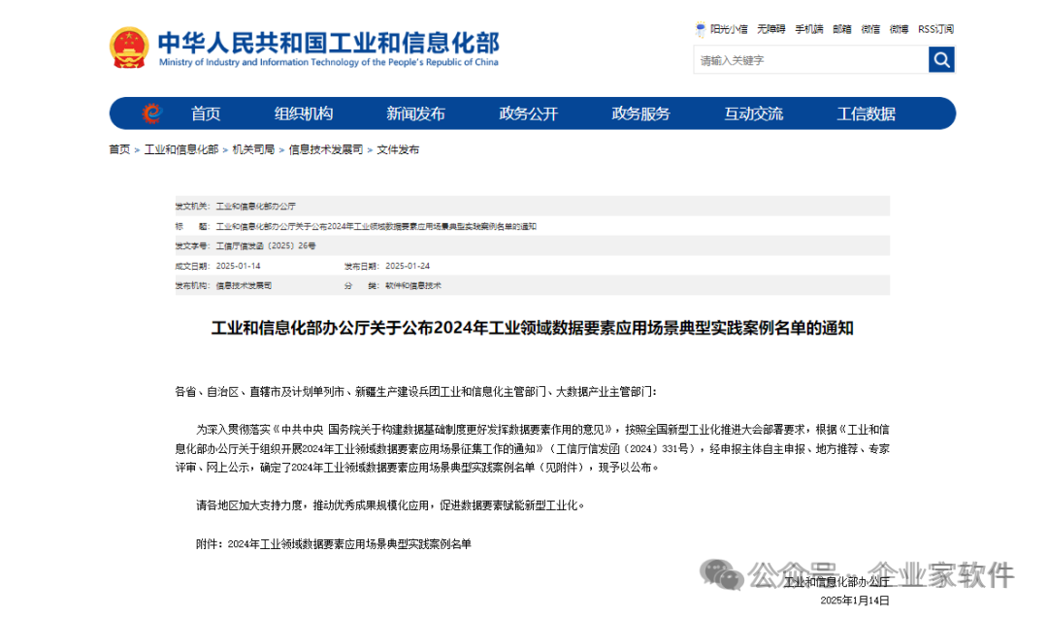Click the 发文机关 value 工业和信息化部办公厅
This screenshot has width=1048, height=617.
(x=255, y=207)
